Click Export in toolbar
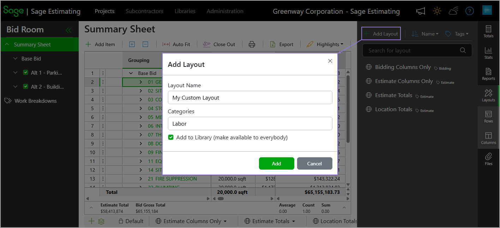 (x=282, y=44)
